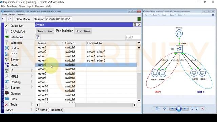Open VirtualBox Machine menu
Viewport: 217px width, 122px height.
point(12,6)
